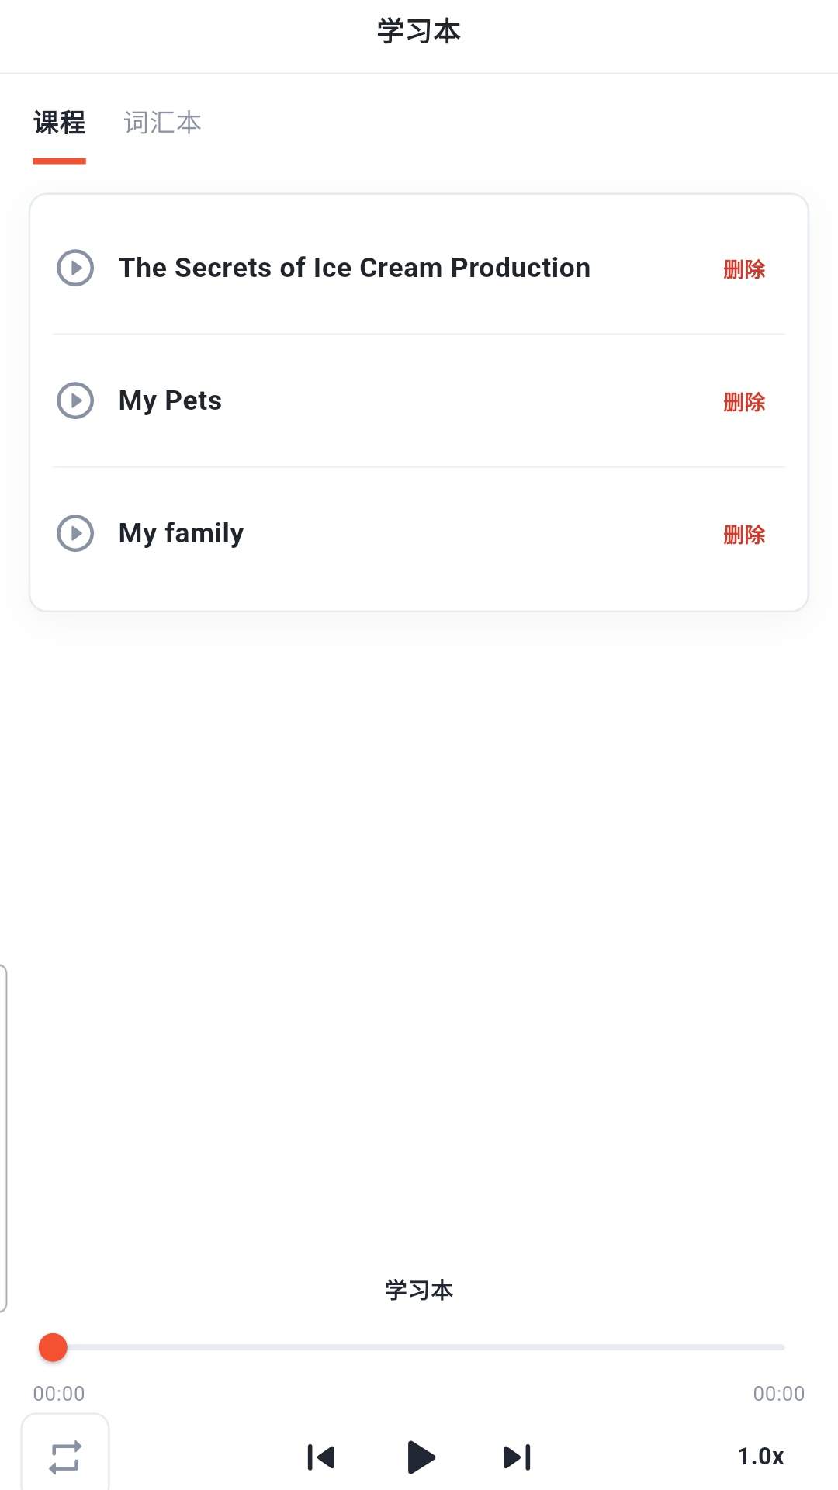Image resolution: width=838 pixels, height=1490 pixels.
Task: Click the 学习本 page header title
Action: click(419, 32)
